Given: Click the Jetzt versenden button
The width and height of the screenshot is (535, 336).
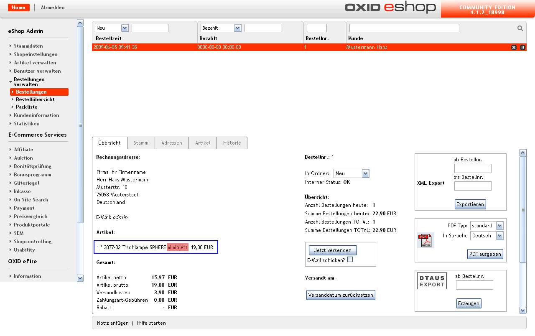Looking at the screenshot, I should 333,250.
